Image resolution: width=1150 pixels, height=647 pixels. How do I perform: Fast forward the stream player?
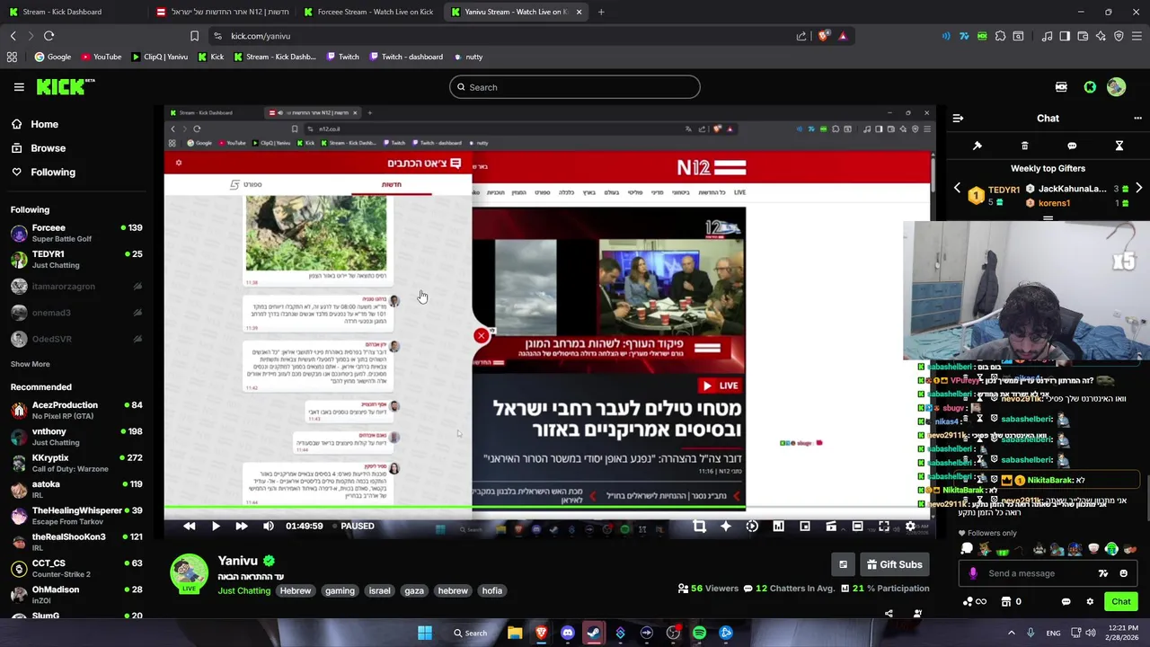242,526
